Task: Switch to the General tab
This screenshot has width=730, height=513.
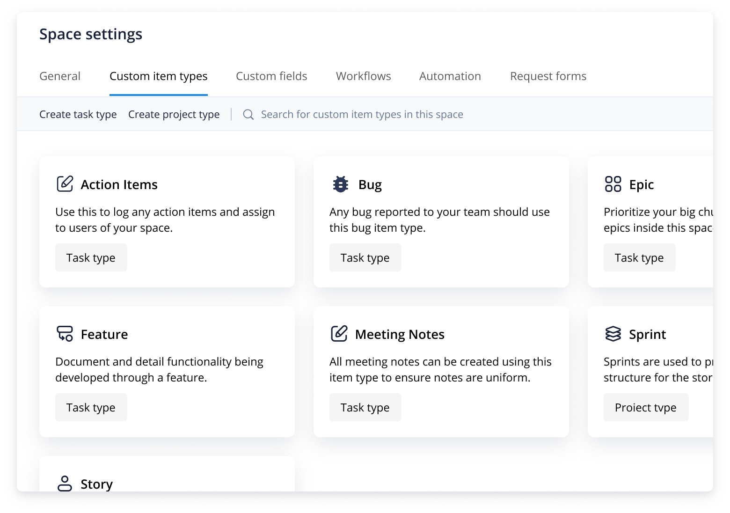Action: pos(60,76)
